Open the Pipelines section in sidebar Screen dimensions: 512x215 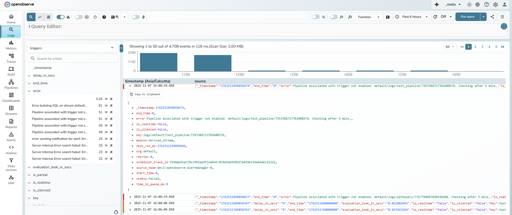(x=11, y=84)
